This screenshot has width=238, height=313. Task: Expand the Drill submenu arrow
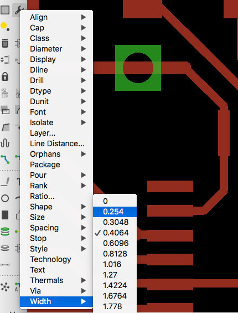point(84,80)
